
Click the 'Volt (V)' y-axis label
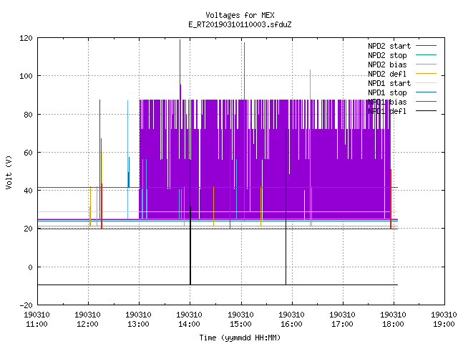pyautogui.click(x=9, y=172)
